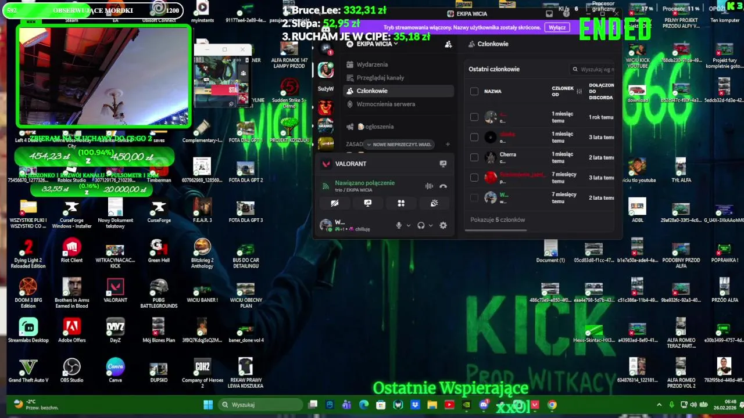Check the first member row's box

tap(474, 117)
